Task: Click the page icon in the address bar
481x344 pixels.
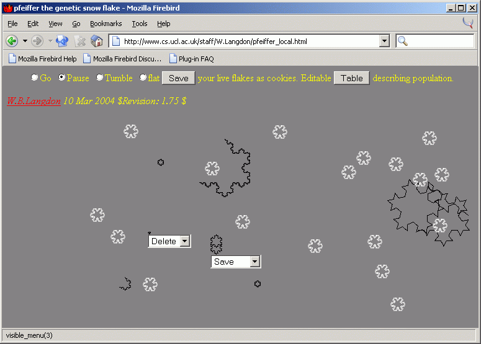Action: coord(116,41)
